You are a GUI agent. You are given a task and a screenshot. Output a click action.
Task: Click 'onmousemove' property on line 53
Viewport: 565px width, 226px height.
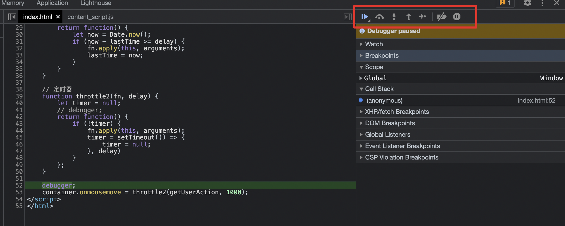(100, 192)
